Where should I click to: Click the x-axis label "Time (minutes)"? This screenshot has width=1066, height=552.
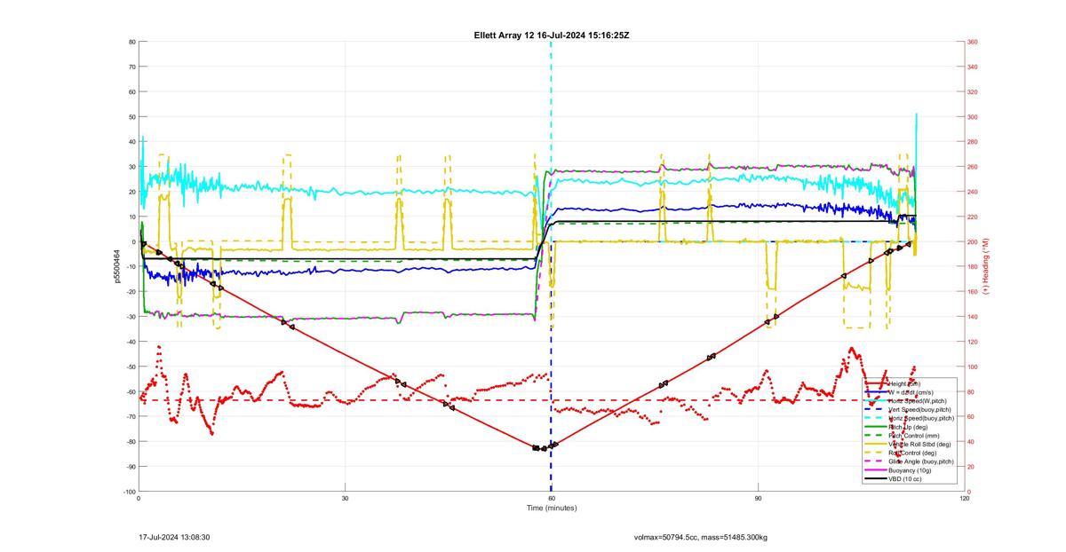click(x=552, y=509)
